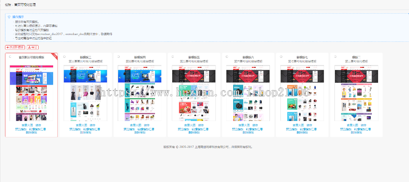The image size is (409, 182).
Task: Click 查看大图 under 新模板七
Action: click(x=298, y=125)
